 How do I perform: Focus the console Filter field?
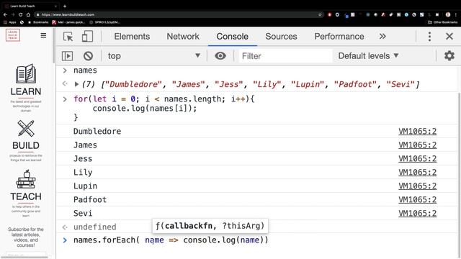pos(285,56)
